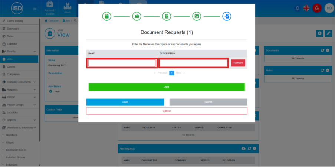Click the blue Back button

pos(125,102)
